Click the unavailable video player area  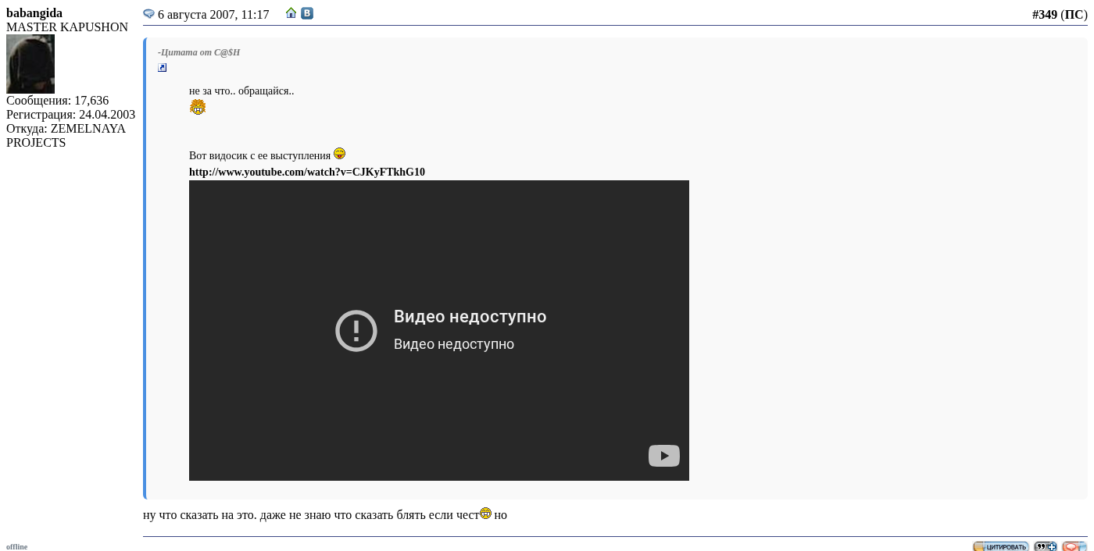coord(439,250)
